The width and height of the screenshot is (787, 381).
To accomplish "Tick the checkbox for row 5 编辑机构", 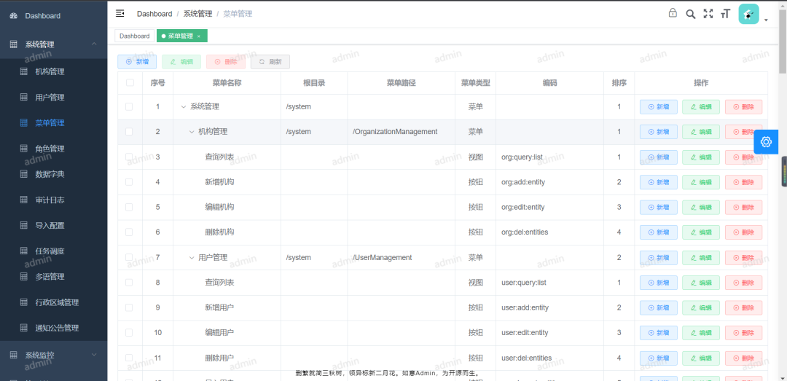I will [x=130, y=208].
